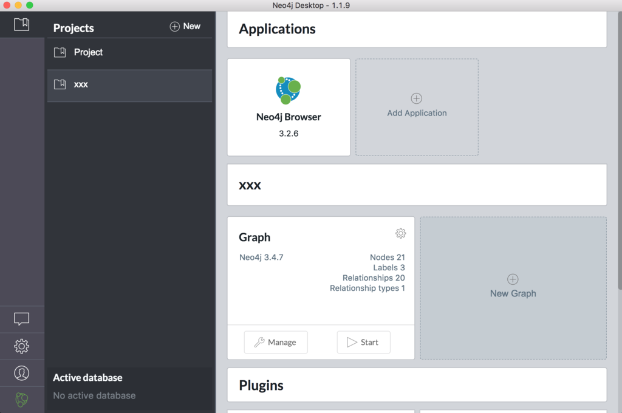Click the Manage button for Graph
622x413 pixels.
click(x=276, y=342)
